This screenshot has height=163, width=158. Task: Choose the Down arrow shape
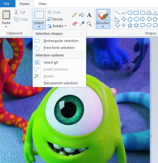117,25
